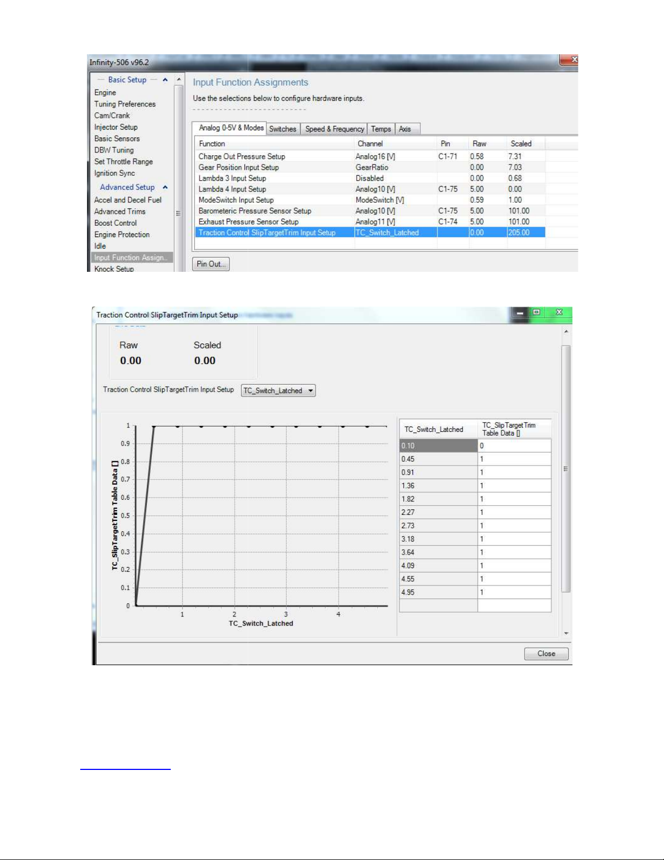Click the 0.10 TC_Switch_Latched table cell
The height and width of the screenshot is (860, 664).
click(437, 445)
